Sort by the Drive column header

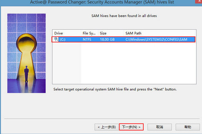click(x=67, y=33)
